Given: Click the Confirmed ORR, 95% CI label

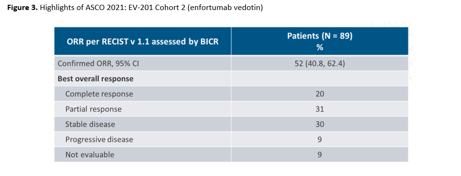Looking at the screenshot, I should (98, 63).
